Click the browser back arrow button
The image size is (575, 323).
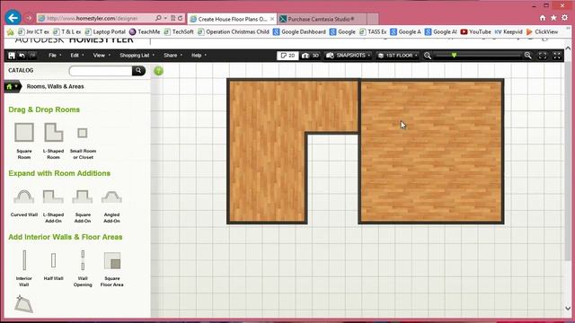tap(13, 18)
